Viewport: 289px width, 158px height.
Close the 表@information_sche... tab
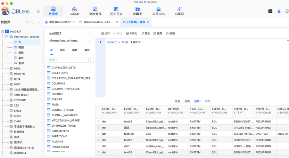(x=117, y=22)
